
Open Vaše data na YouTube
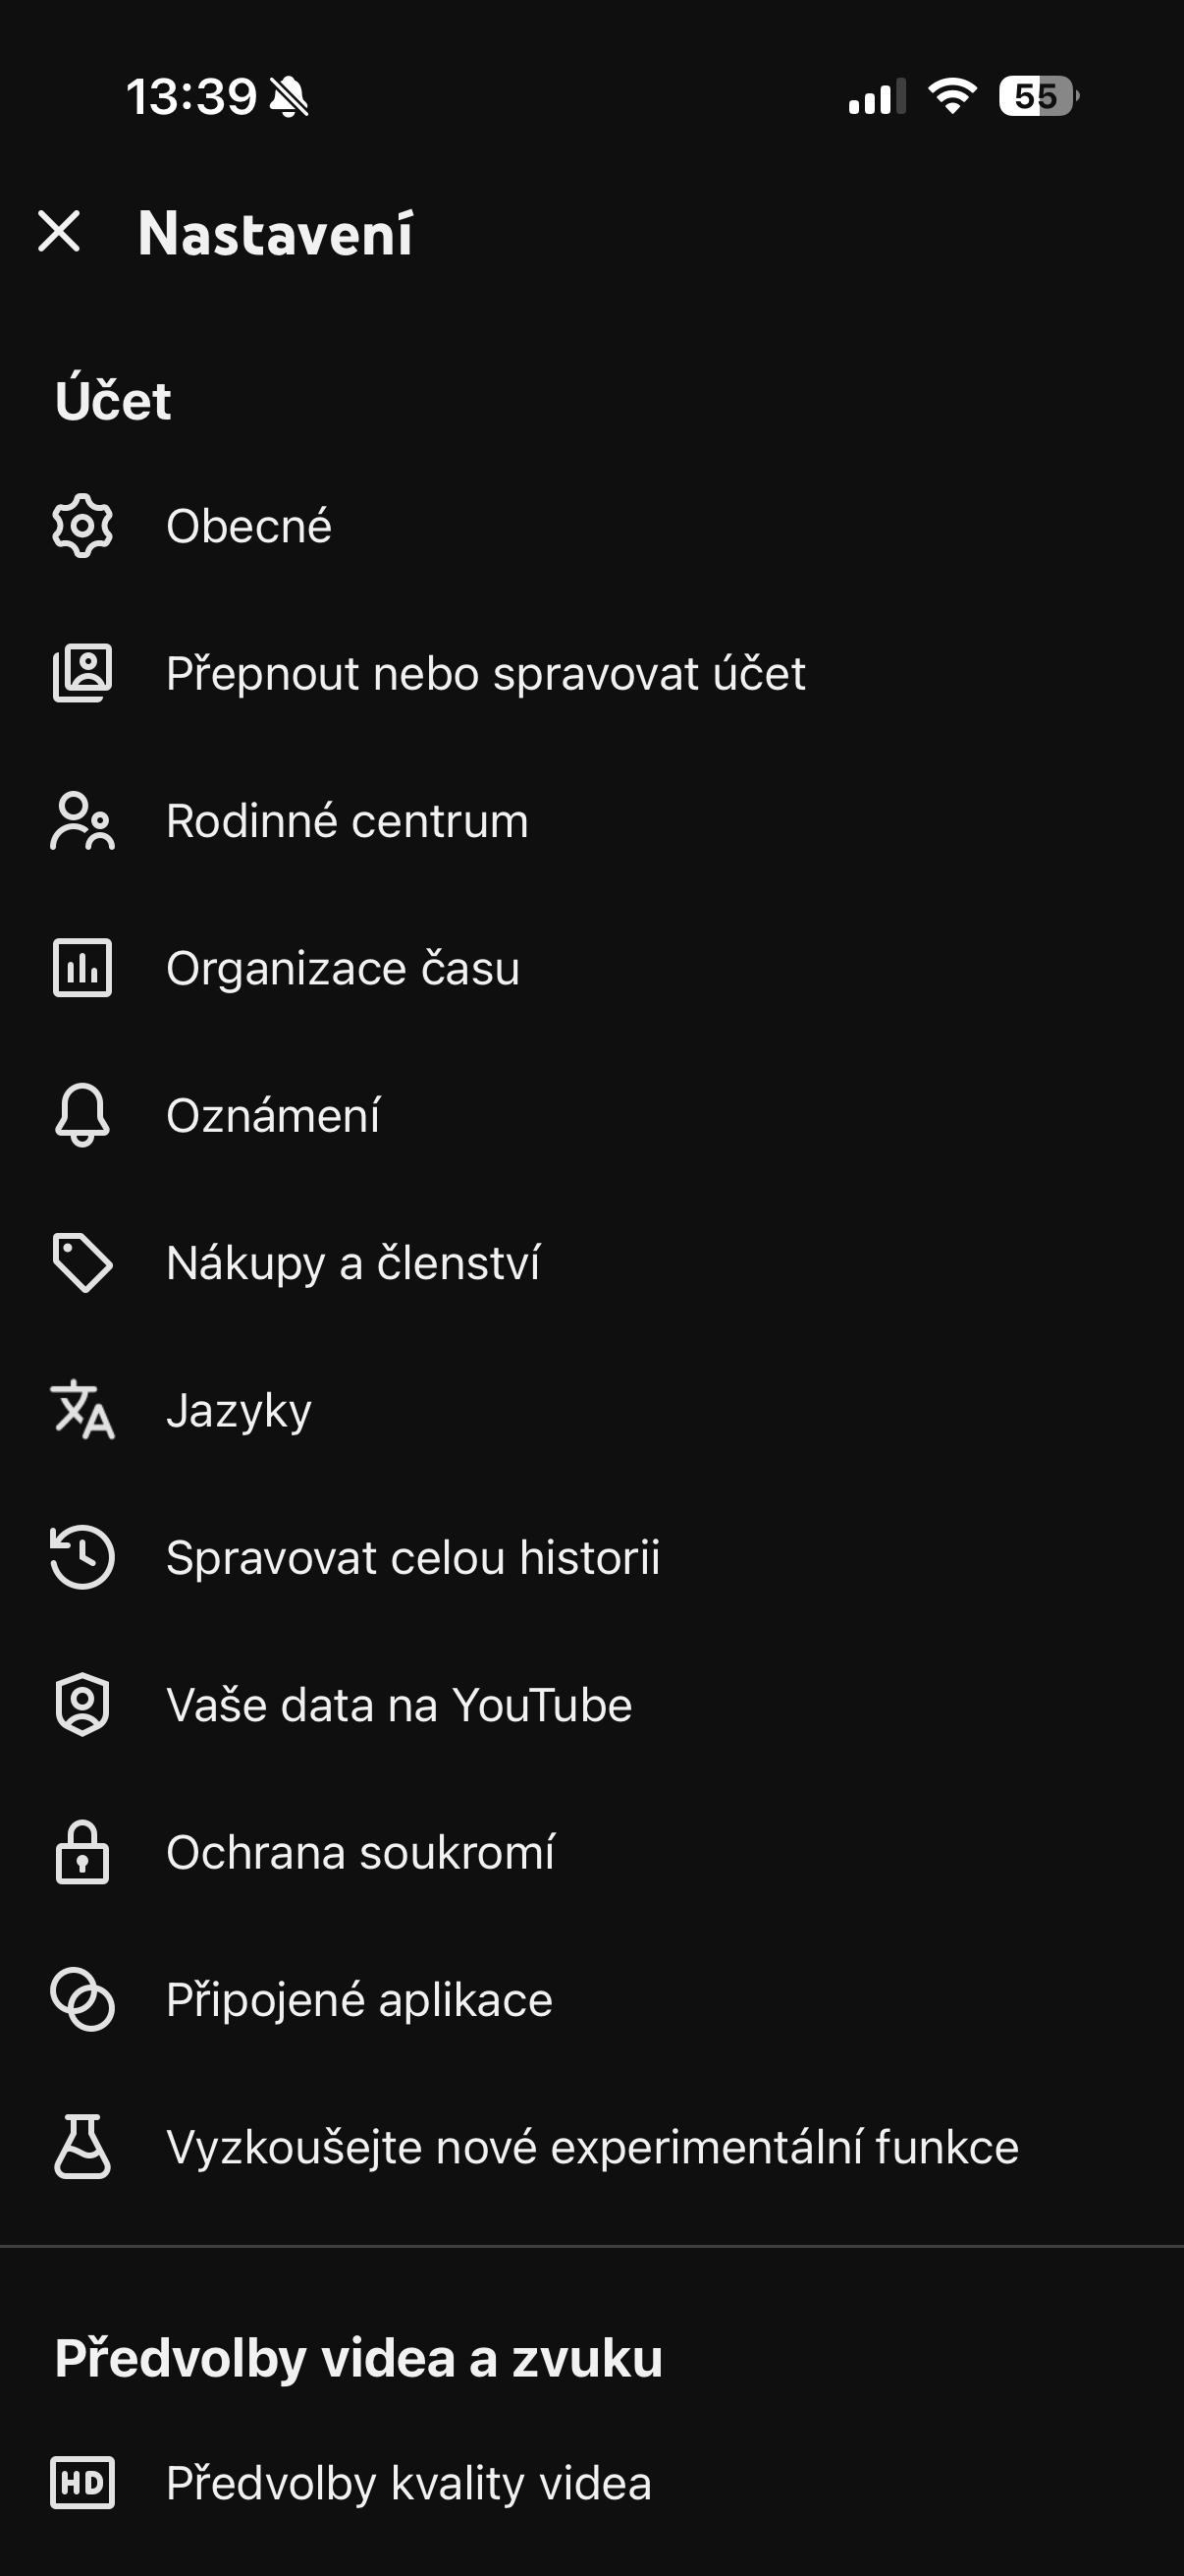[x=399, y=1704]
